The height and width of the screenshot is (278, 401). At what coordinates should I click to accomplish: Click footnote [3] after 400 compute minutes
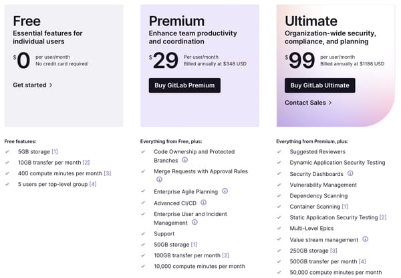coord(108,173)
